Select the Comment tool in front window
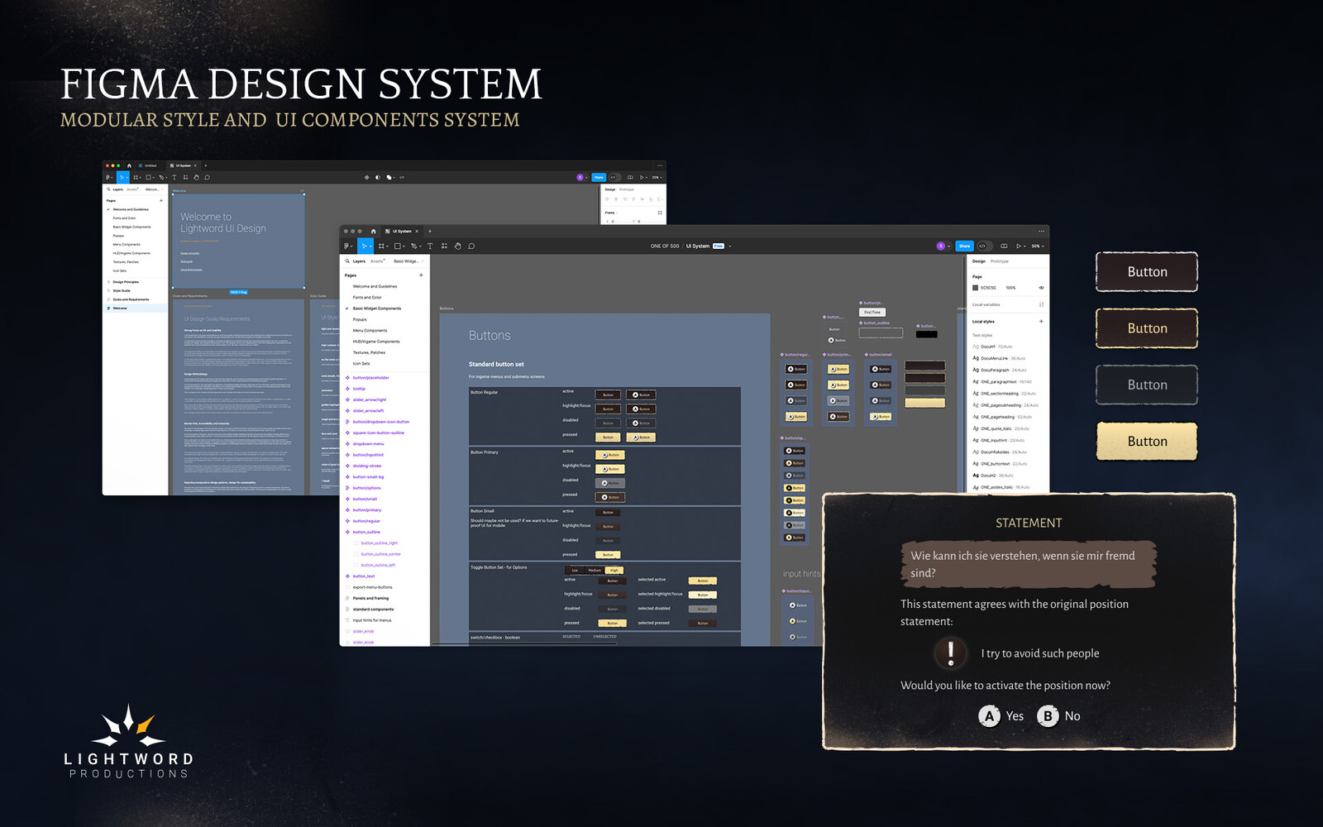The width and height of the screenshot is (1323, 827). (x=471, y=246)
